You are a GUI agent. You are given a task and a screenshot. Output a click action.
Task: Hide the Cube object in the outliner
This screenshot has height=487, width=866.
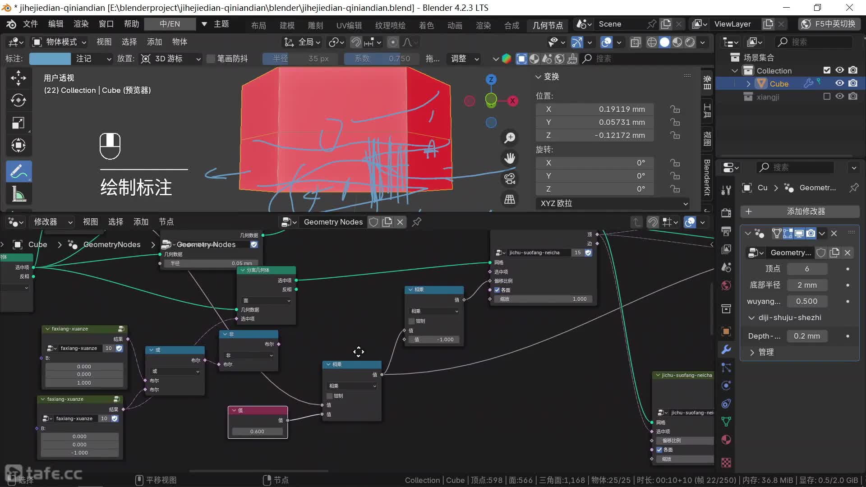(839, 83)
